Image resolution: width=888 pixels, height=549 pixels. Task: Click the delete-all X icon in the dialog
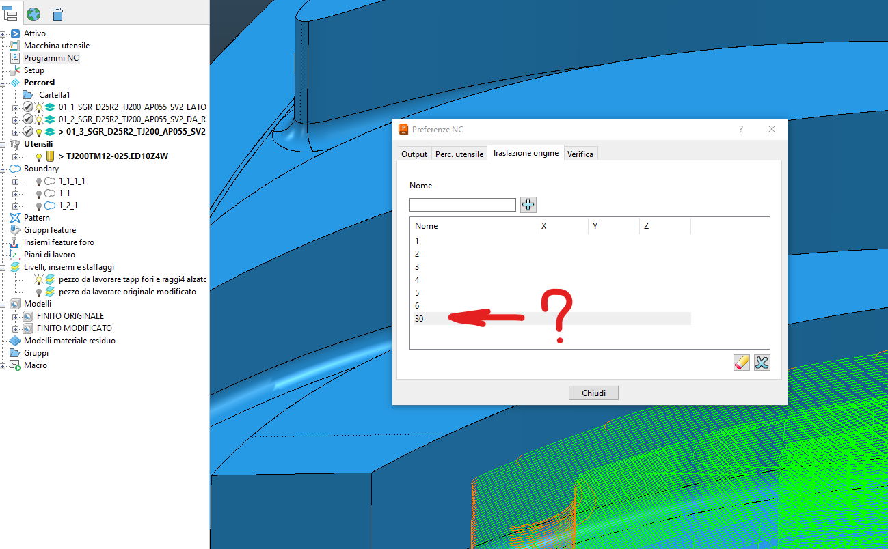coord(762,363)
